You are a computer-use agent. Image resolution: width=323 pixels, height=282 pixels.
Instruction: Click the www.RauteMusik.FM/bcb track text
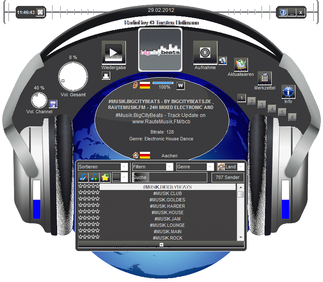pos(161,122)
